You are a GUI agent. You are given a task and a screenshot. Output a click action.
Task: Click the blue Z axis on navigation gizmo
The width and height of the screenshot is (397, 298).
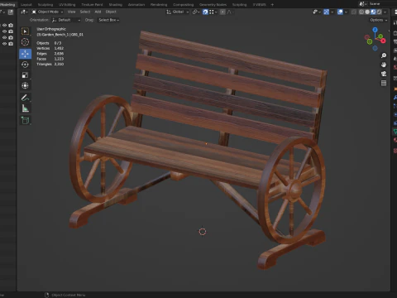coord(375,29)
